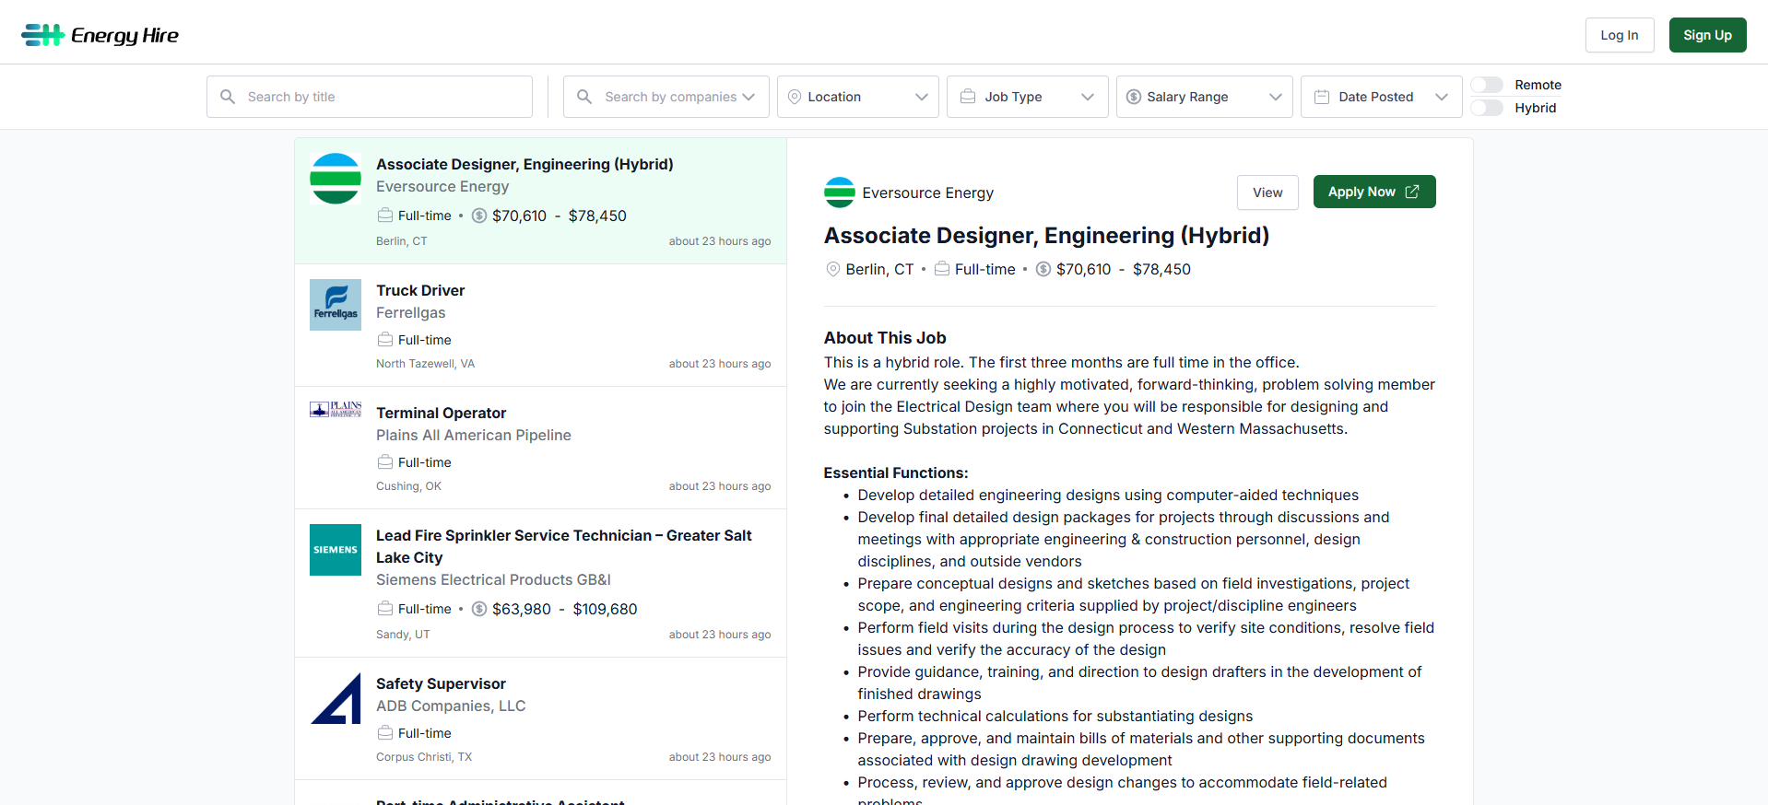Screen dimensions: 1768x805
Task: Click Corpus Christi, TX location text
Action: point(424,757)
